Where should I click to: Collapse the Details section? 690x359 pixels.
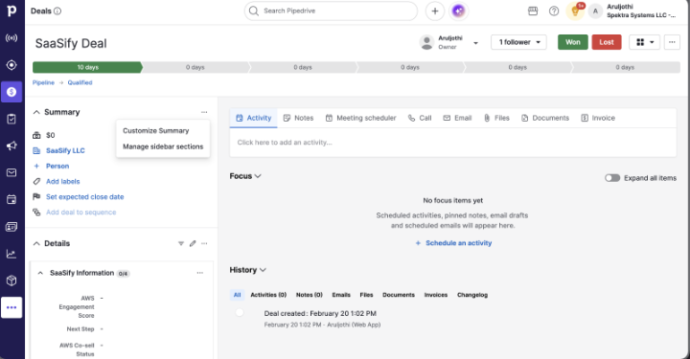click(36, 243)
